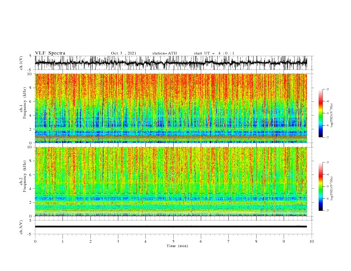Click the "-3" tick on the upper colorbar
Screen dimensions: 351x271
point(327,89)
